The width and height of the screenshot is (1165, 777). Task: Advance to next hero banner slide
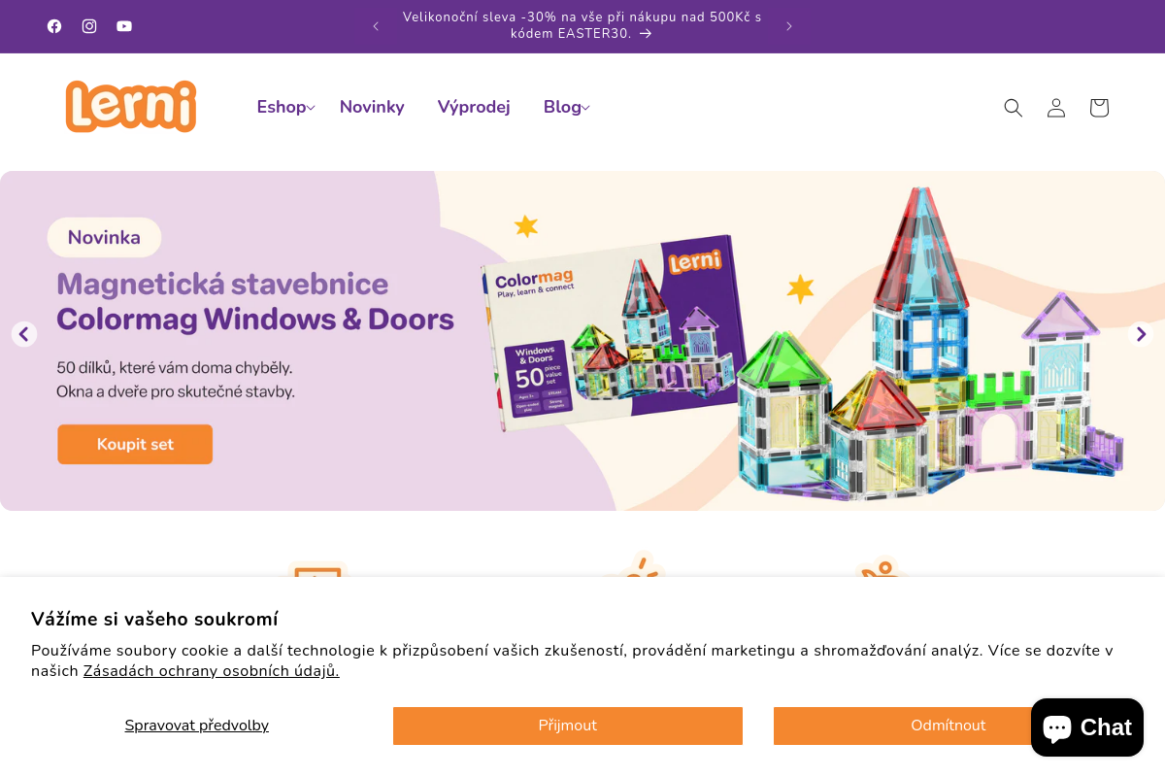click(1141, 334)
